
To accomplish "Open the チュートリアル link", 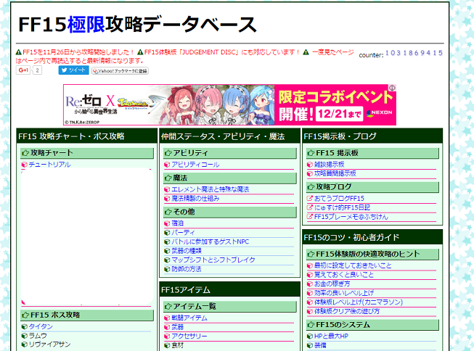I will point(49,165).
